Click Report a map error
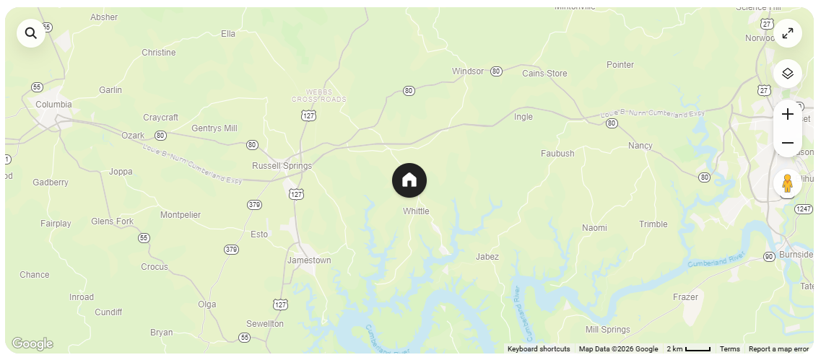821x360 pixels. (x=778, y=349)
